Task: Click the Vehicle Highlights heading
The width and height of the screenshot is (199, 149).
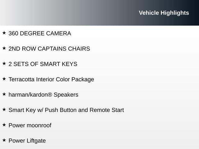Action: 164,13
